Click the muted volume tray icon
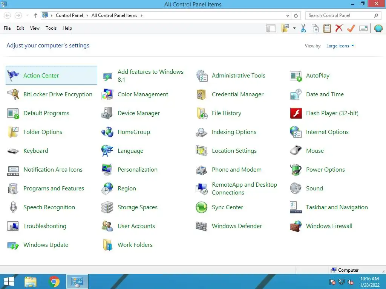The image size is (386, 289). pos(351,282)
